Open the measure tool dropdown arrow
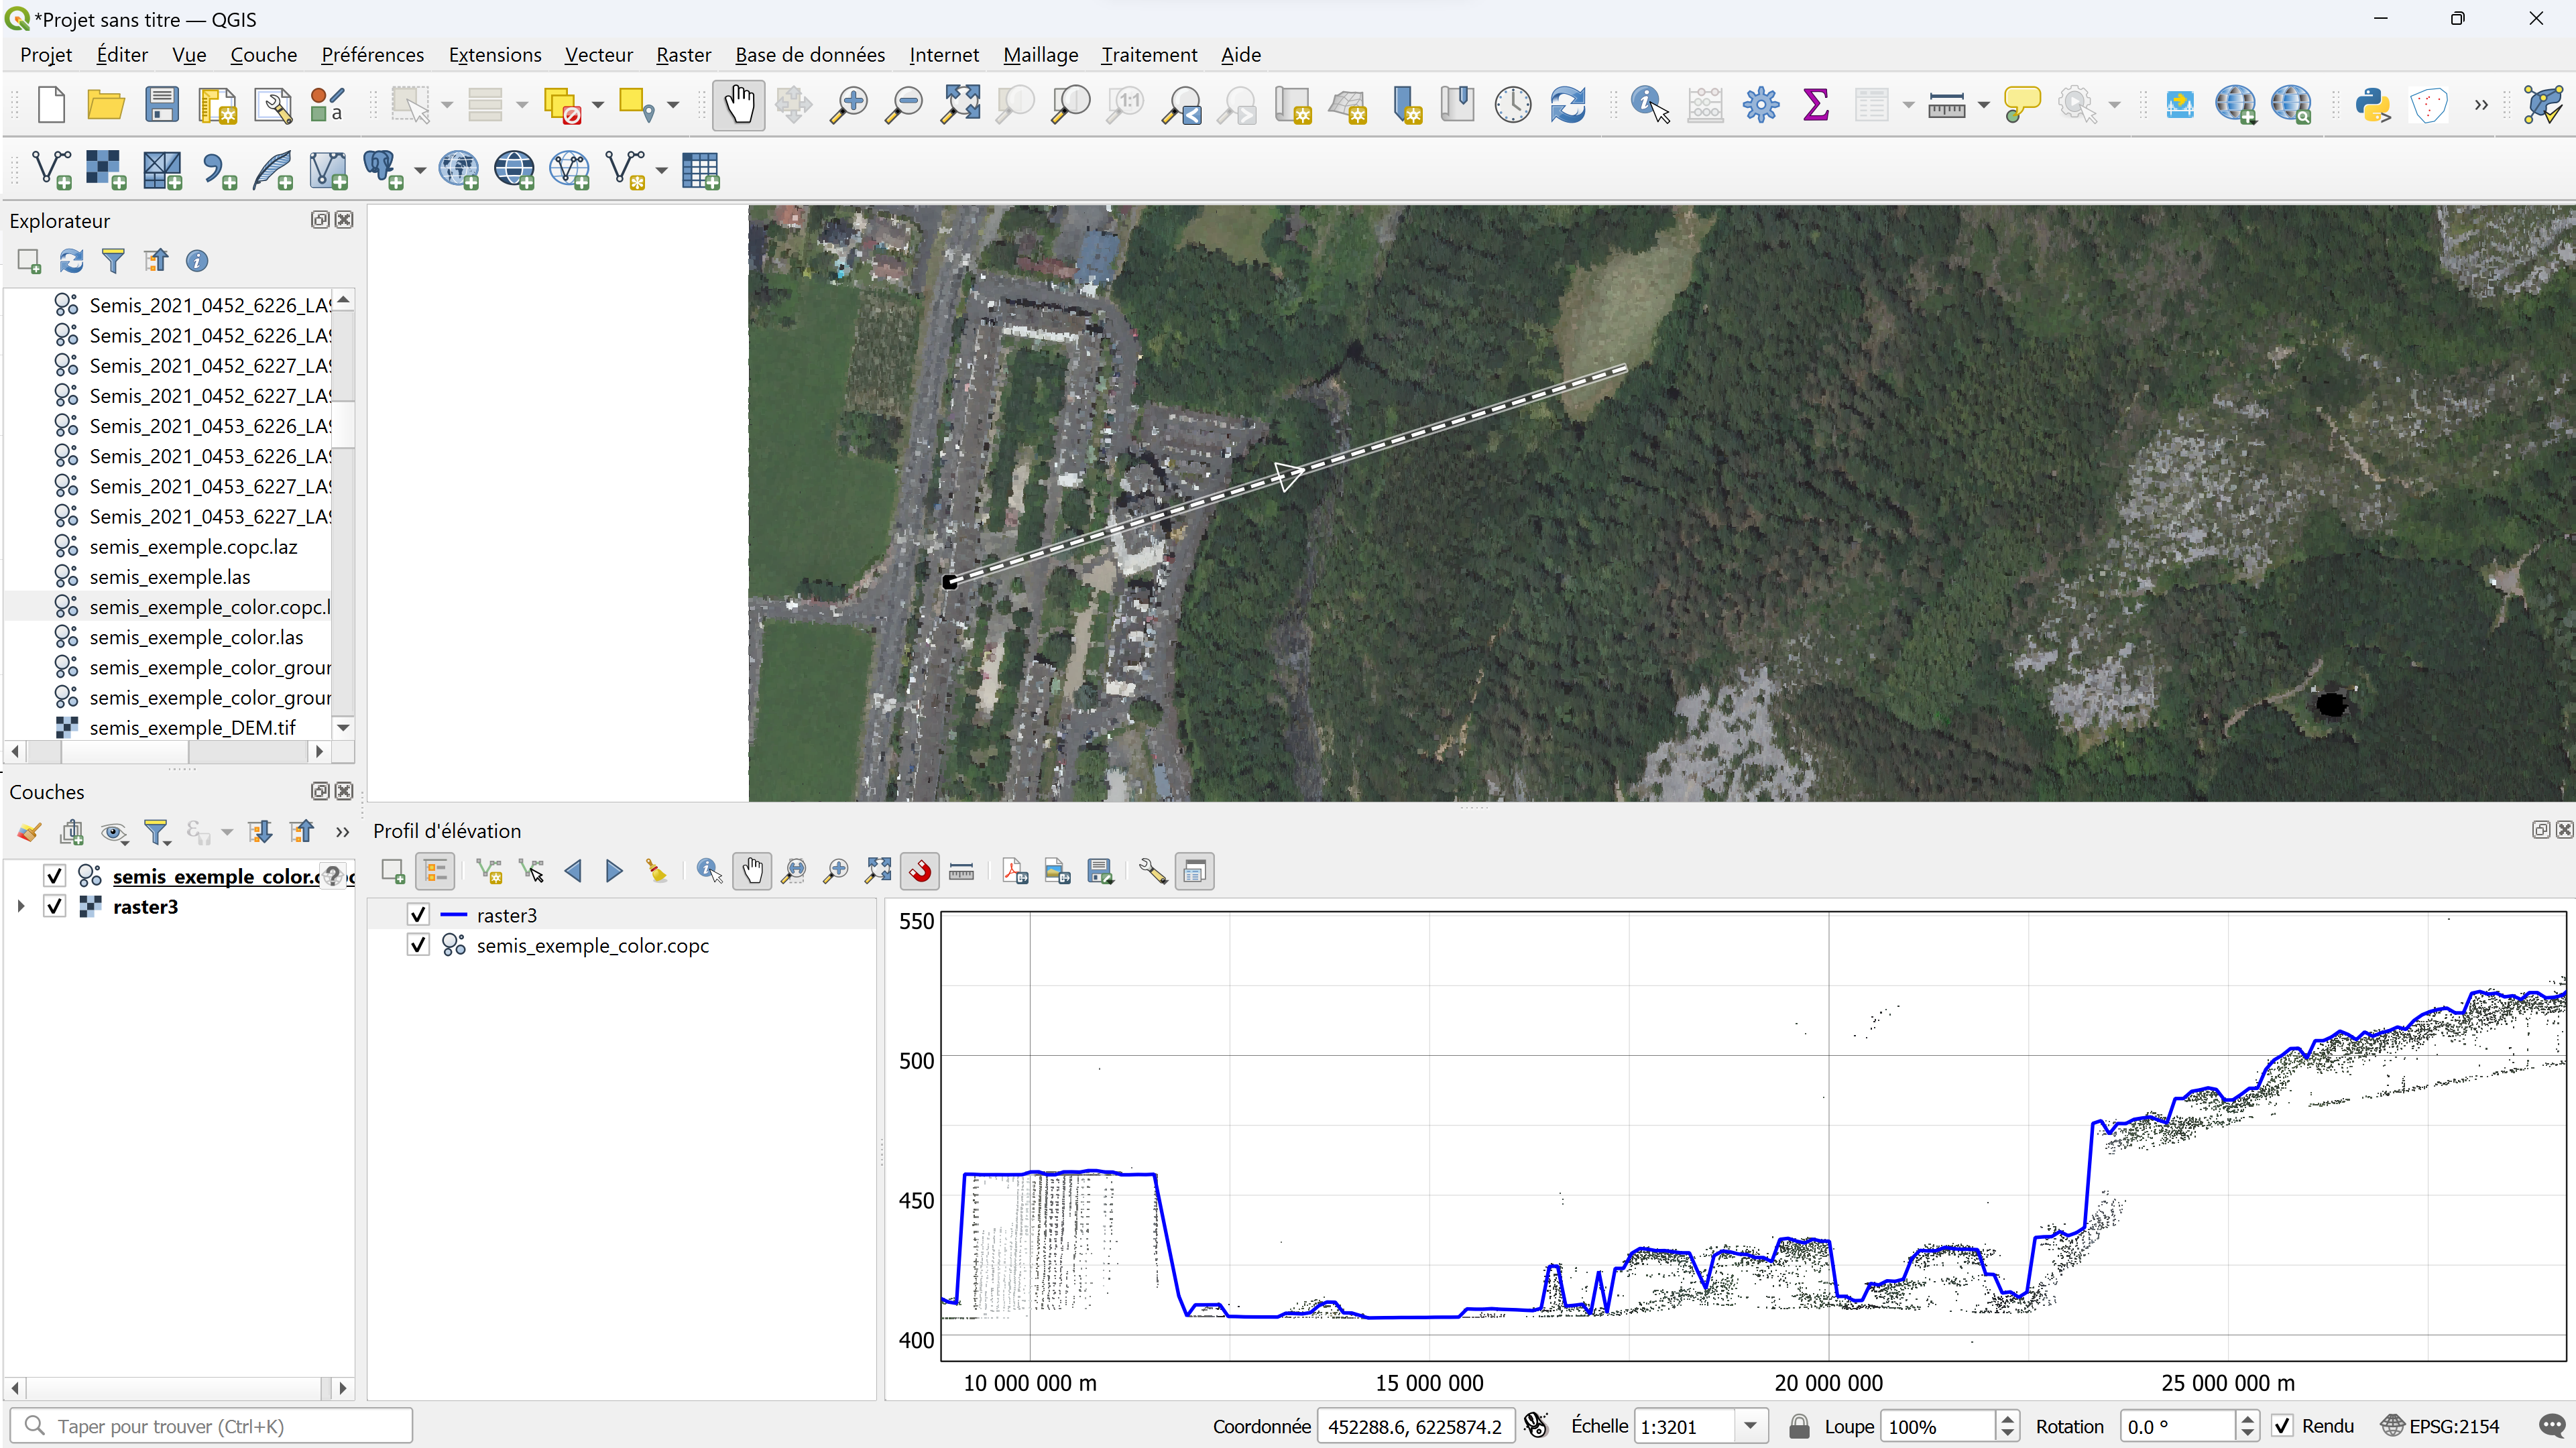The width and height of the screenshot is (2576, 1448). click(1984, 105)
